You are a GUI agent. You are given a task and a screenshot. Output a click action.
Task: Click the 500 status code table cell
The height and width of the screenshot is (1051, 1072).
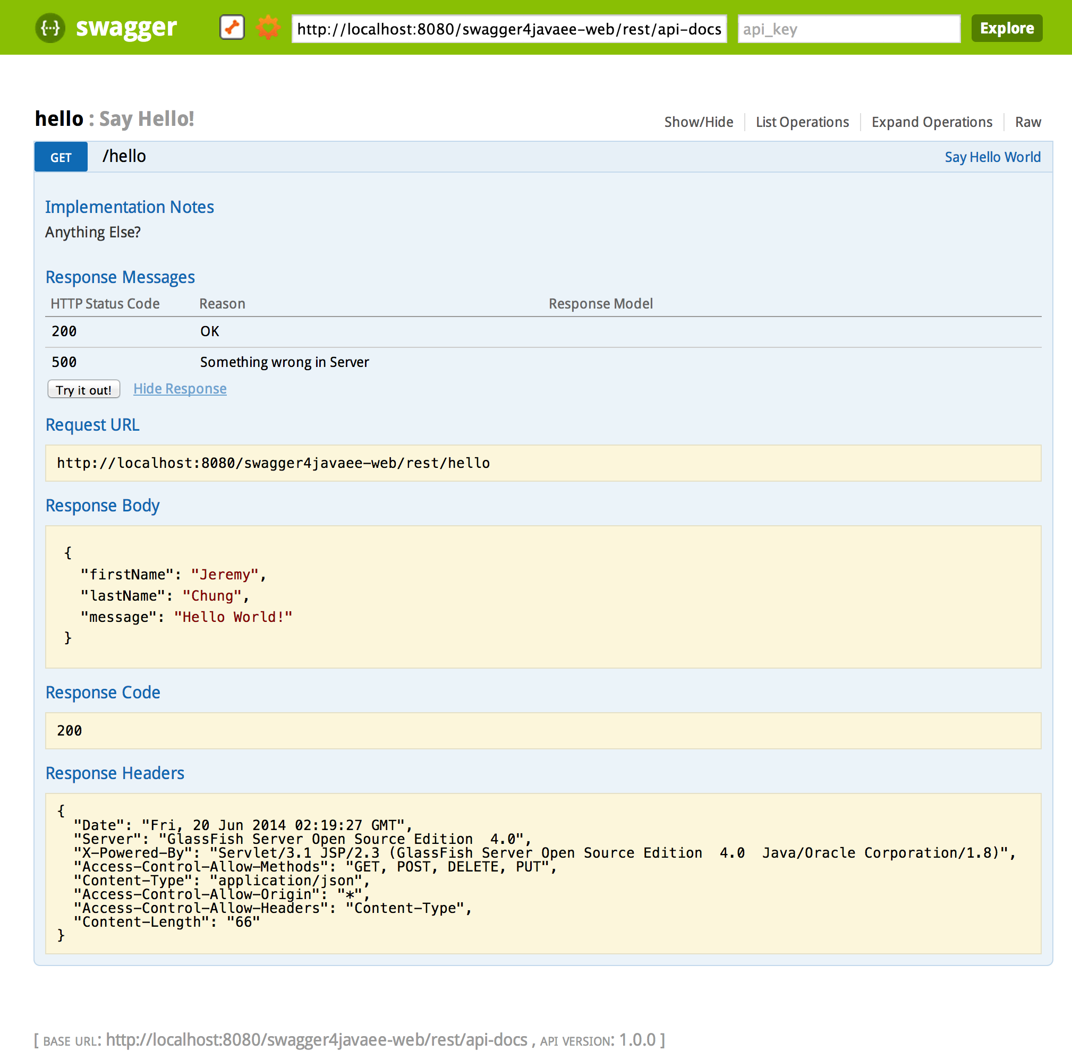64,362
